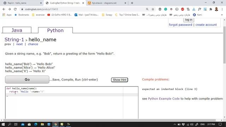The height and width of the screenshot is (127, 226).
Task: Click the red Adblock extension icon
Action: click(x=183, y=9)
